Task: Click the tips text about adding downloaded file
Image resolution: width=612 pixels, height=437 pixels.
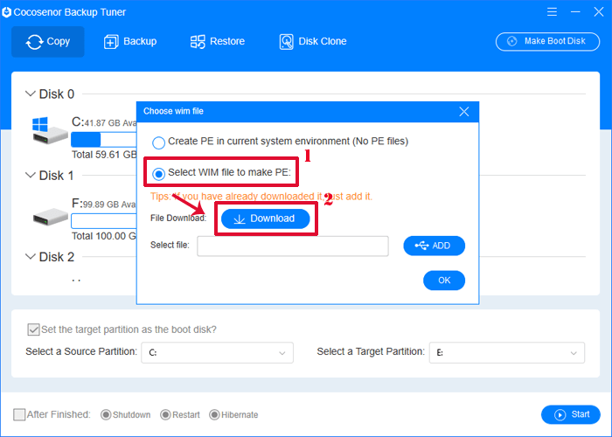Action: tap(261, 197)
